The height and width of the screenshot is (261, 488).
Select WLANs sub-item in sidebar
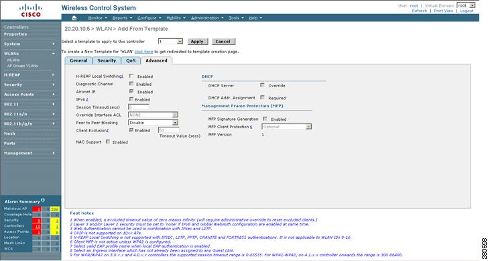click(x=13, y=60)
